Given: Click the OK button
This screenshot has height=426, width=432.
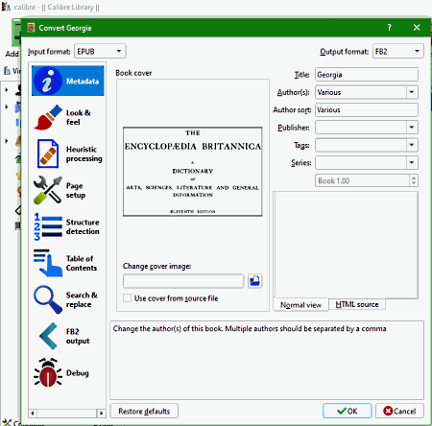Looking at the screenshot, I should [x=348, y=411].
